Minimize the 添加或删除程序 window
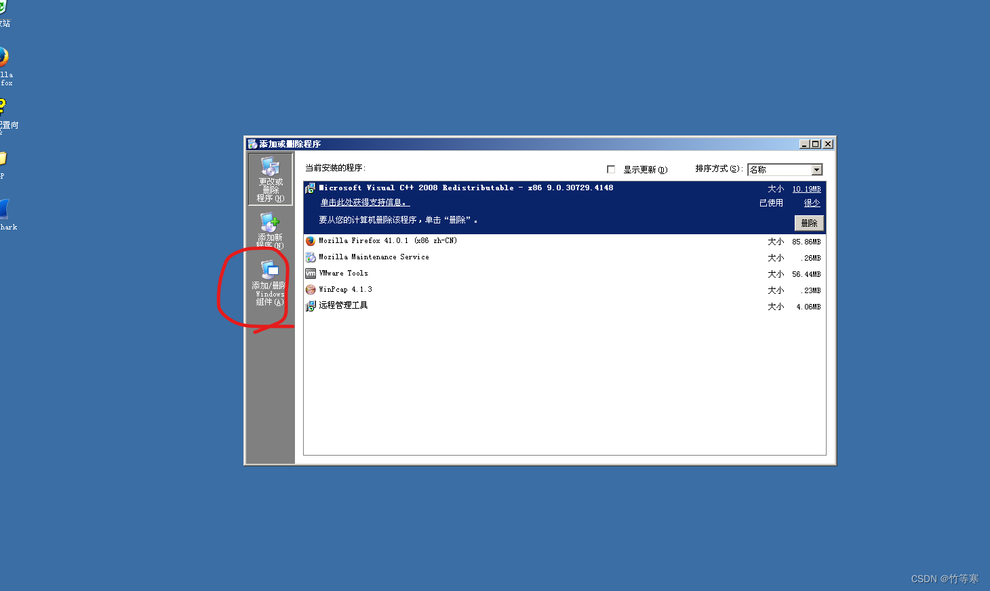The image size is (990, 591). click(x=804, y=144)
